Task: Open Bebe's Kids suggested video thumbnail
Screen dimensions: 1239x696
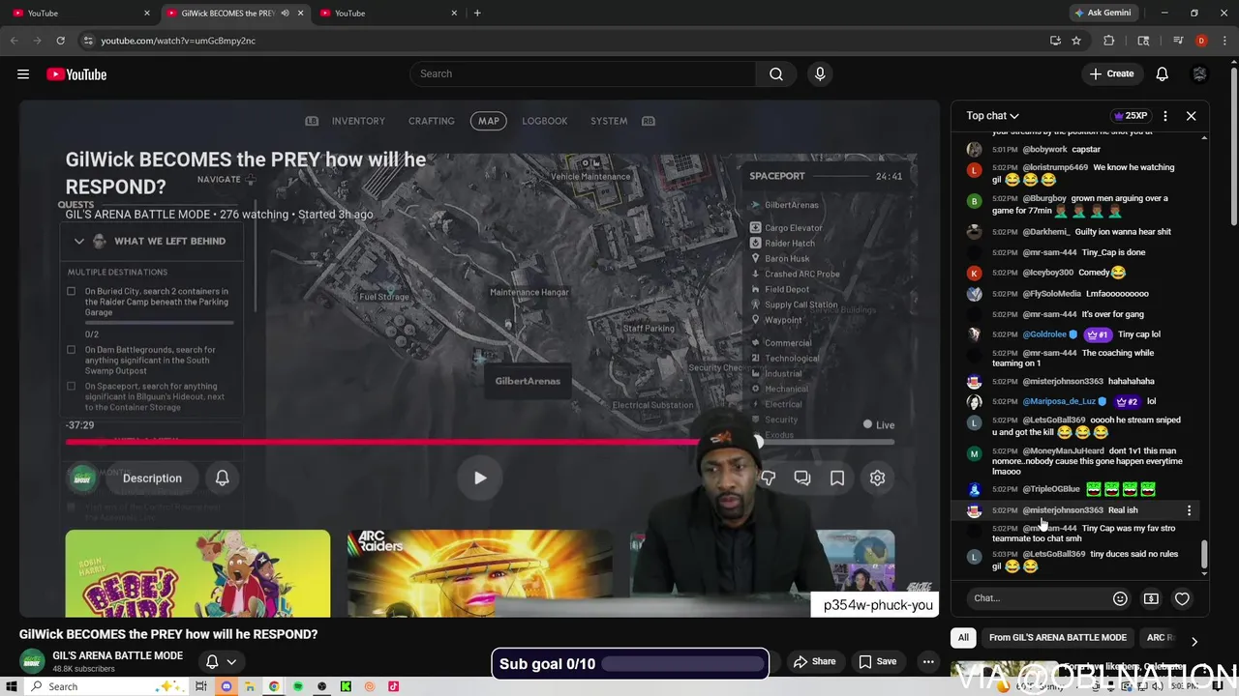Action: 197,573
